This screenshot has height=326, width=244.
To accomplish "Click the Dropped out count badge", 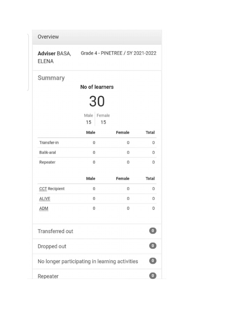I will (152, 246).
